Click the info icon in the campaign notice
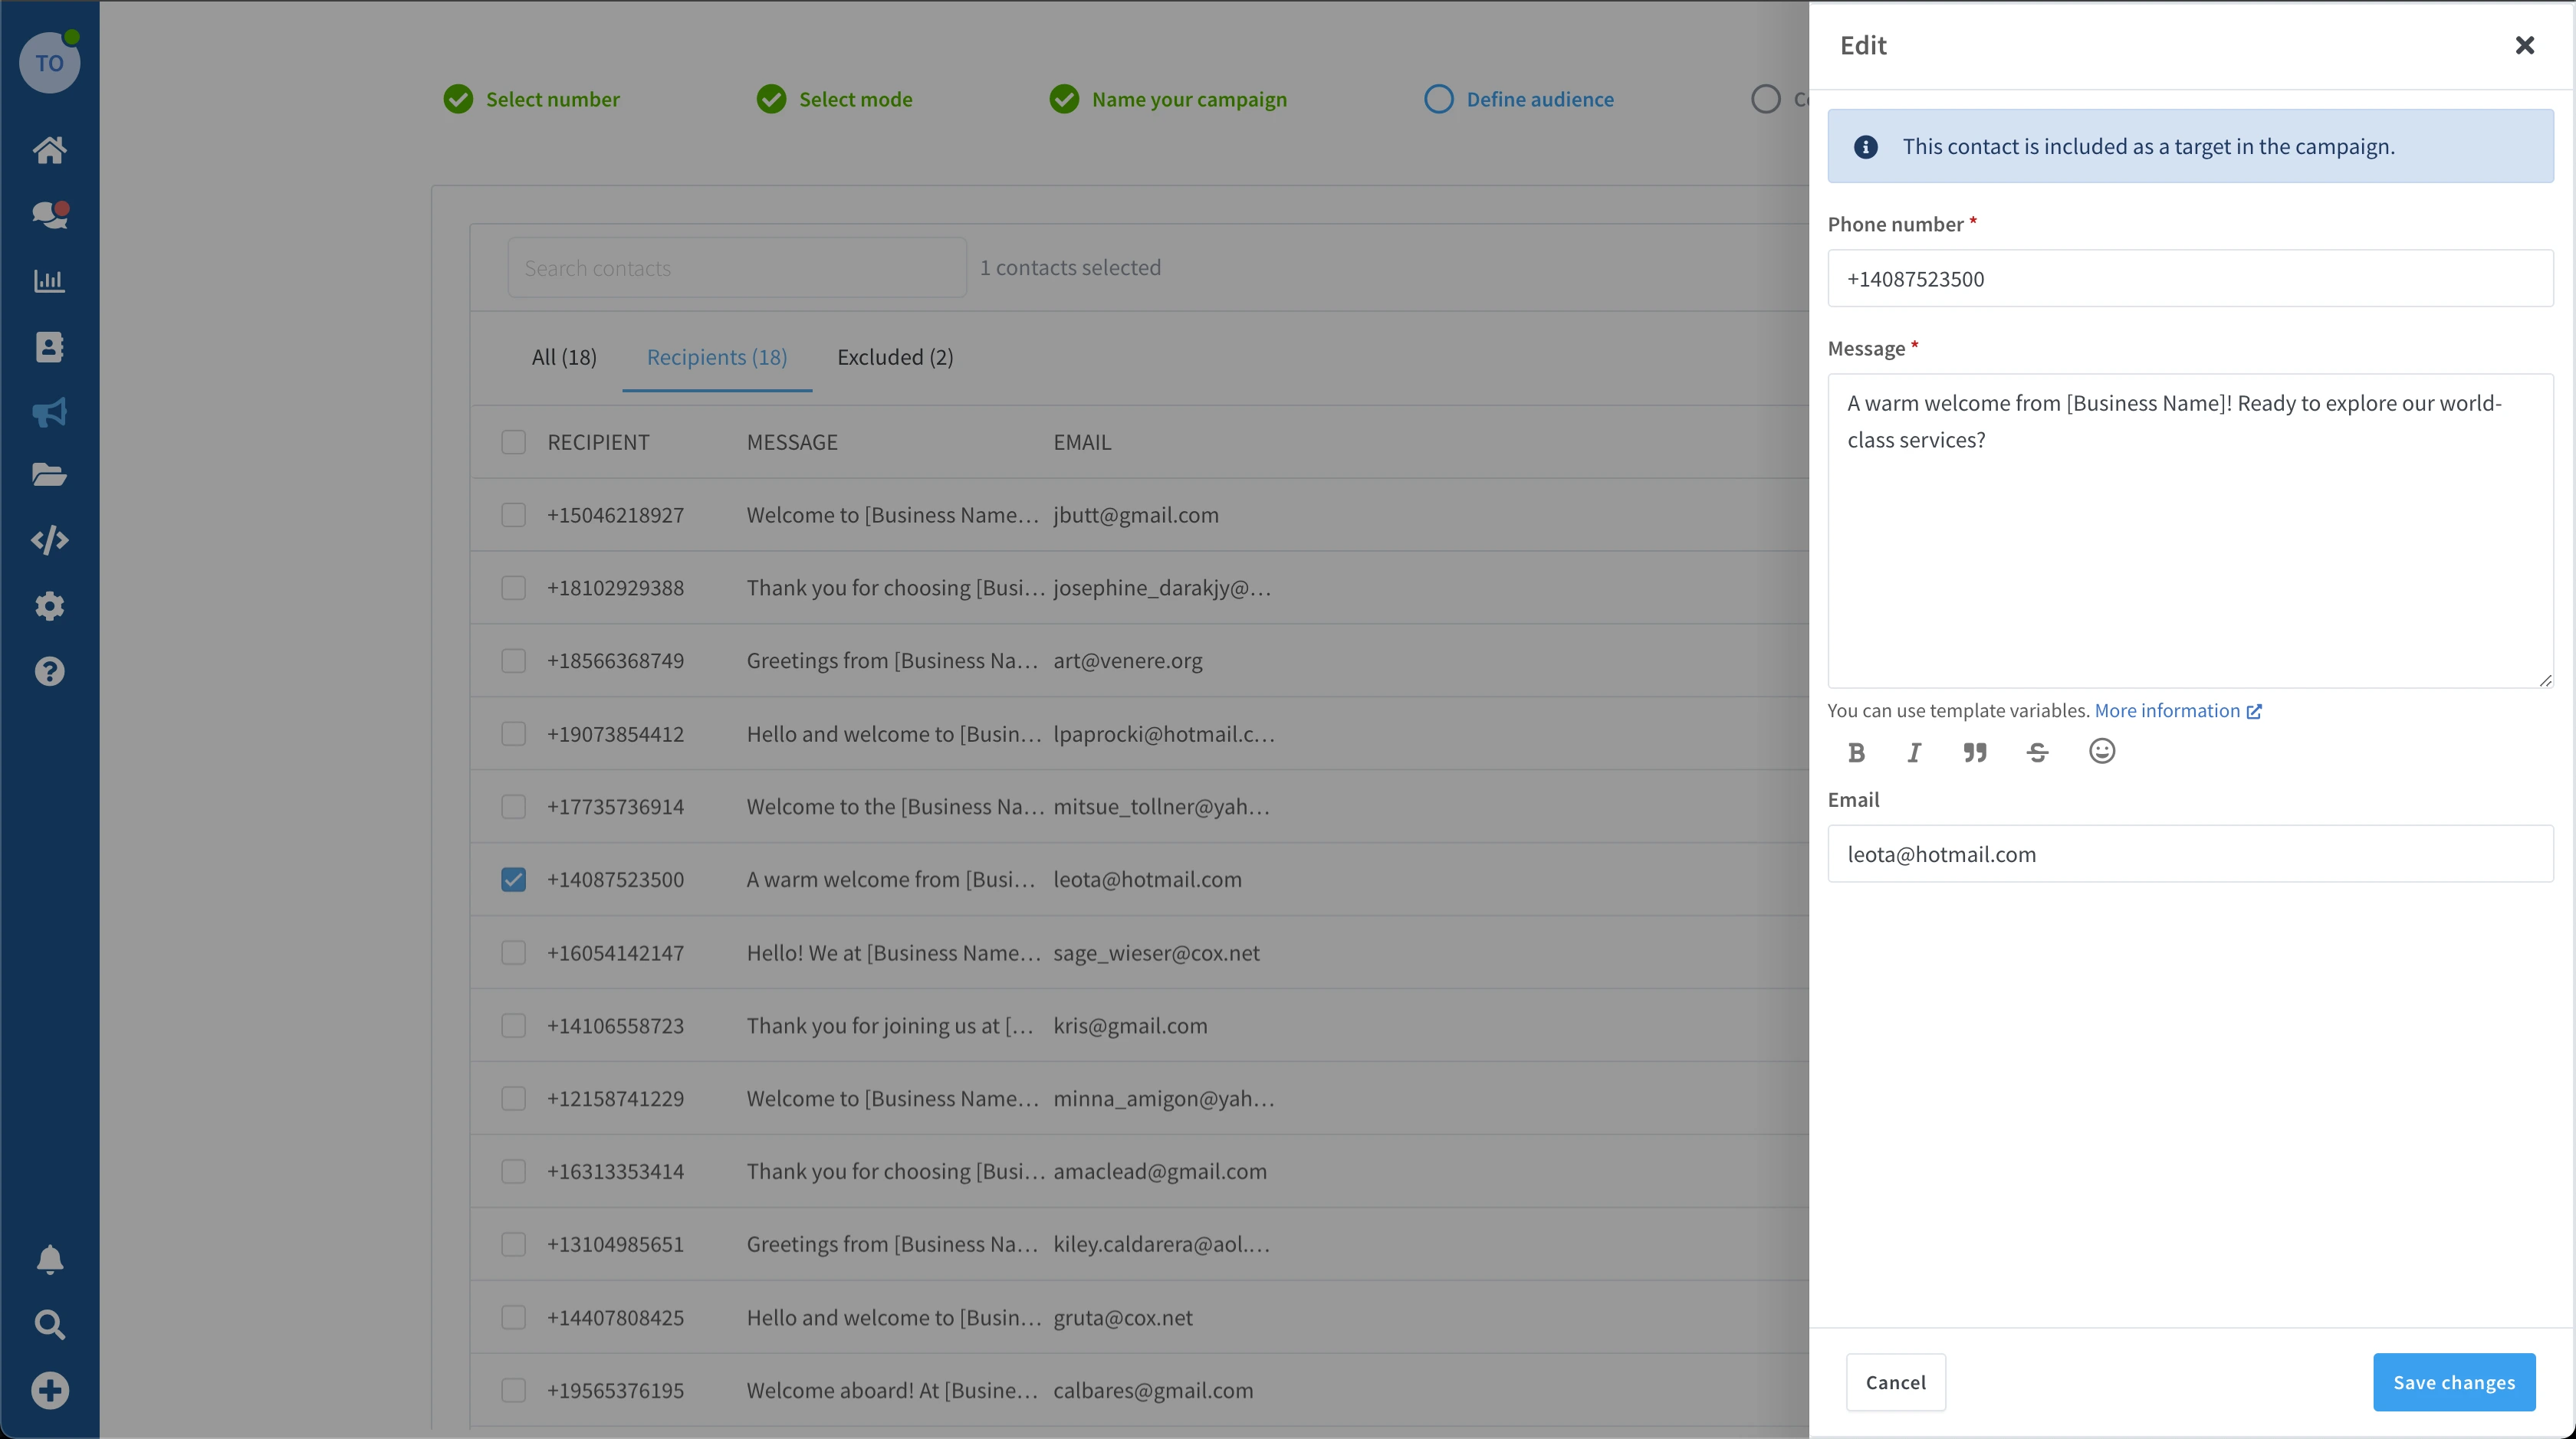Viewport: 2576px width, 1439px height. [x=1865, y=147]
